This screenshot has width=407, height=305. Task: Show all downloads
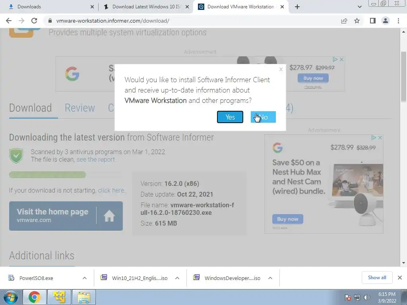coord(377,278)
